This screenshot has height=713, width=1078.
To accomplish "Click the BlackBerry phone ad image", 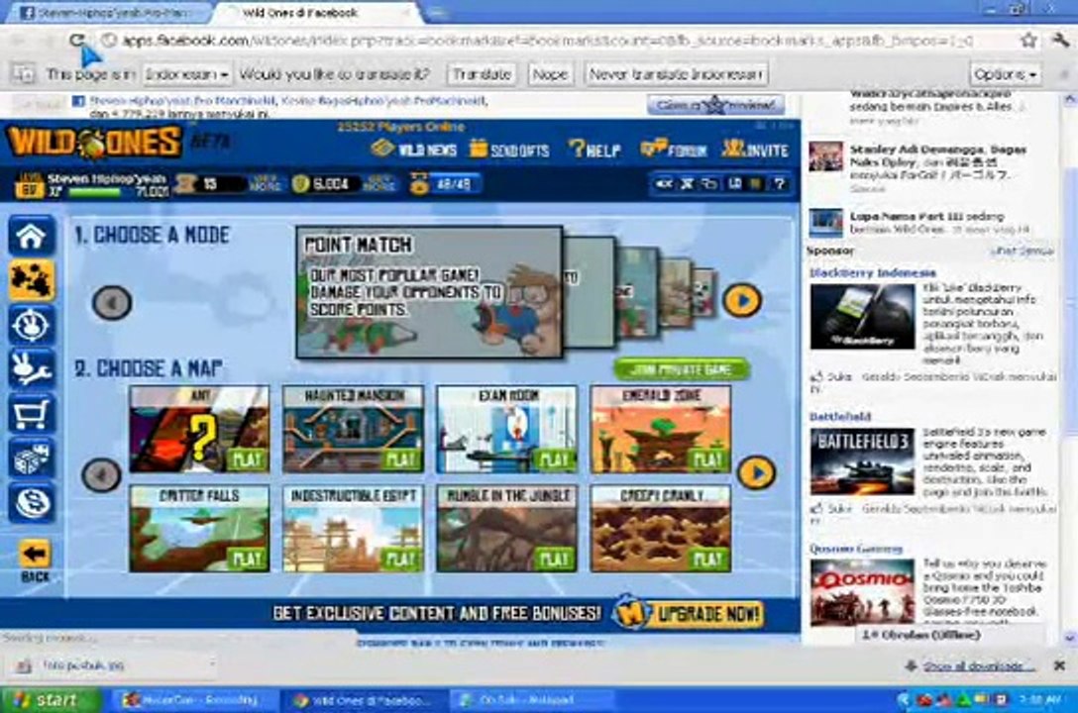I will (x=862, y=317).
